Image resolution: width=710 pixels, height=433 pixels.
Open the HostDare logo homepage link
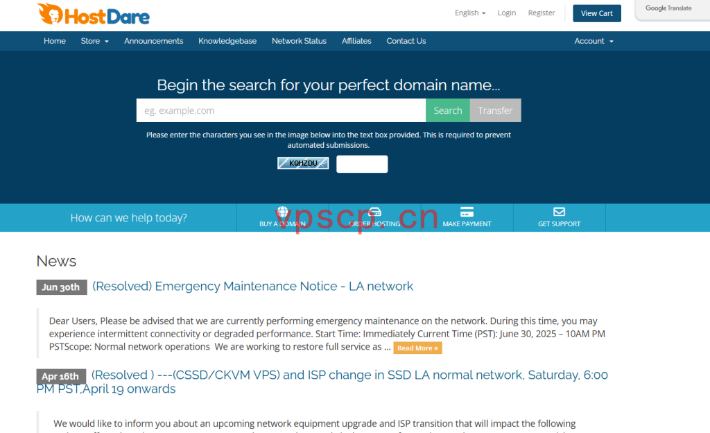coord(94,14)
